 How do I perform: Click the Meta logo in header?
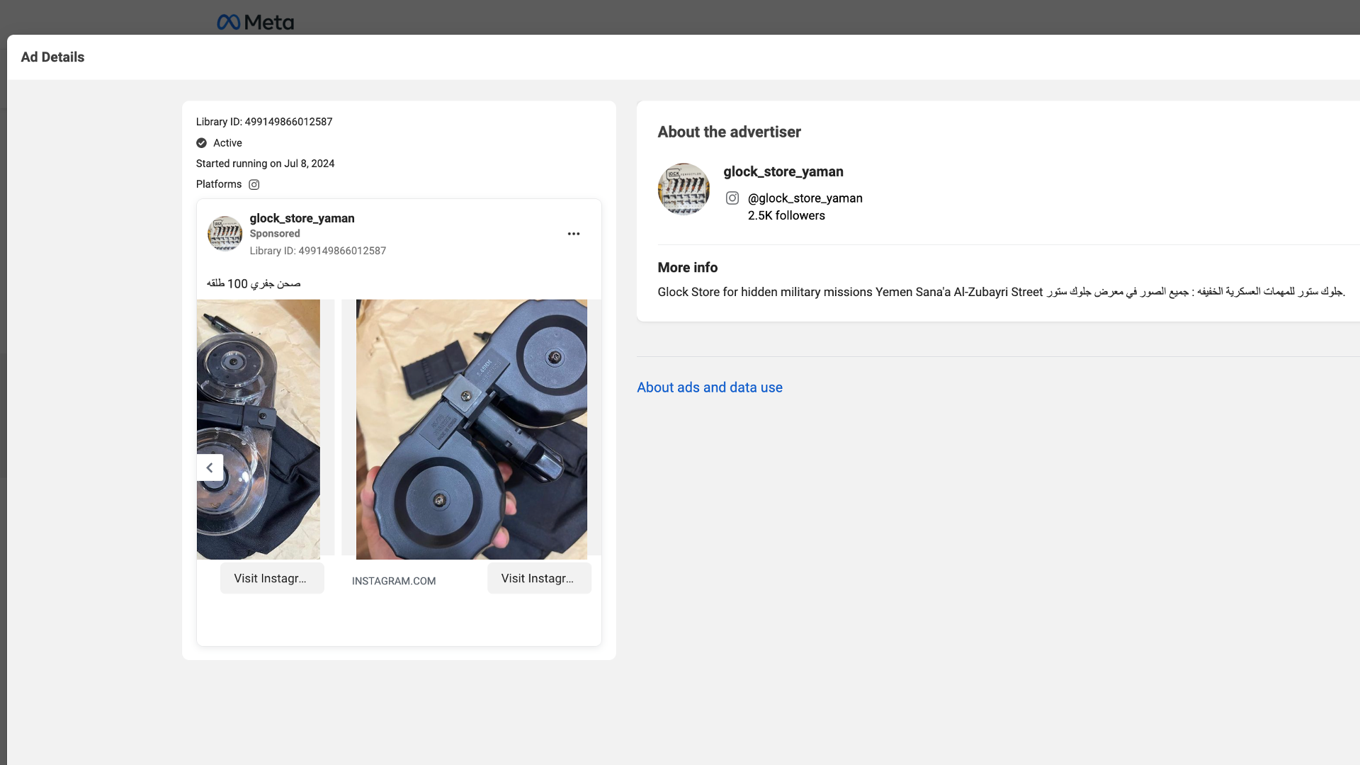[255, 23]
